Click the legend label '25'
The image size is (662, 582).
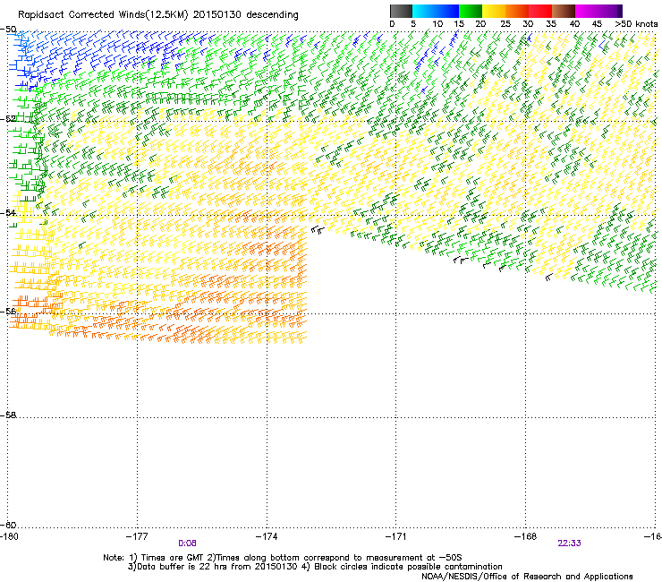(505, 24)
